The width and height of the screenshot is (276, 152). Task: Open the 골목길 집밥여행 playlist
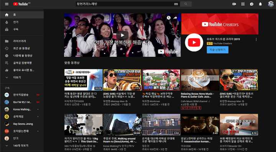click(x=22, y=63)
